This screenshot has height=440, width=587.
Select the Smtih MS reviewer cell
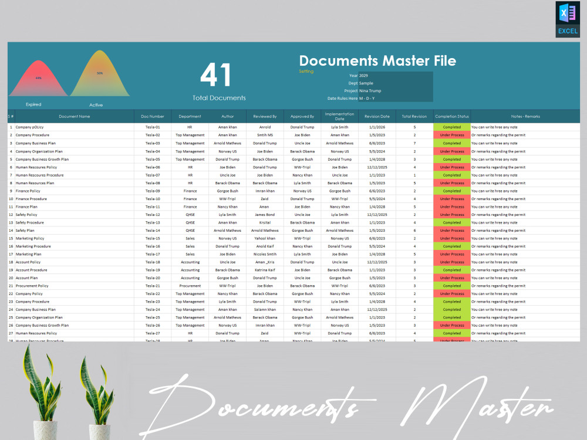click(x=265, y=135)
